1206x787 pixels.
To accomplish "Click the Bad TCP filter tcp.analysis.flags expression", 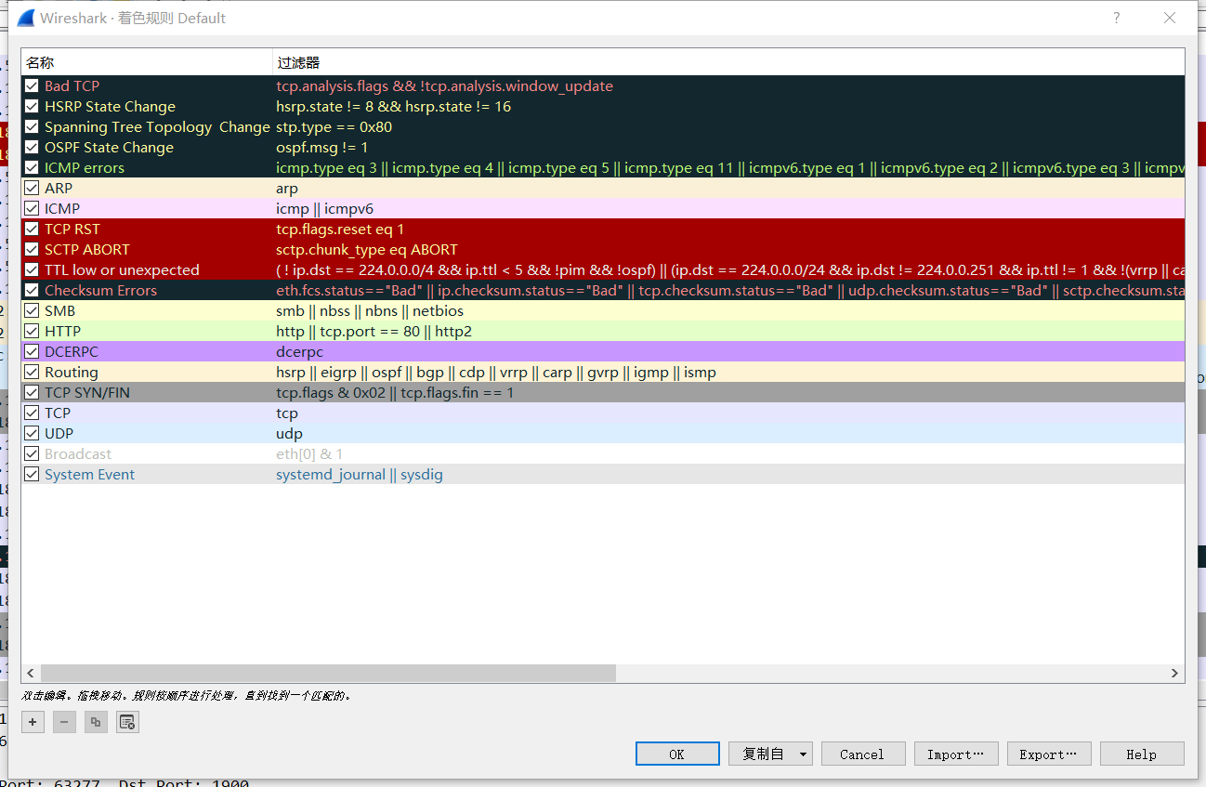I will pyautogui.click(x=444, y=85).
